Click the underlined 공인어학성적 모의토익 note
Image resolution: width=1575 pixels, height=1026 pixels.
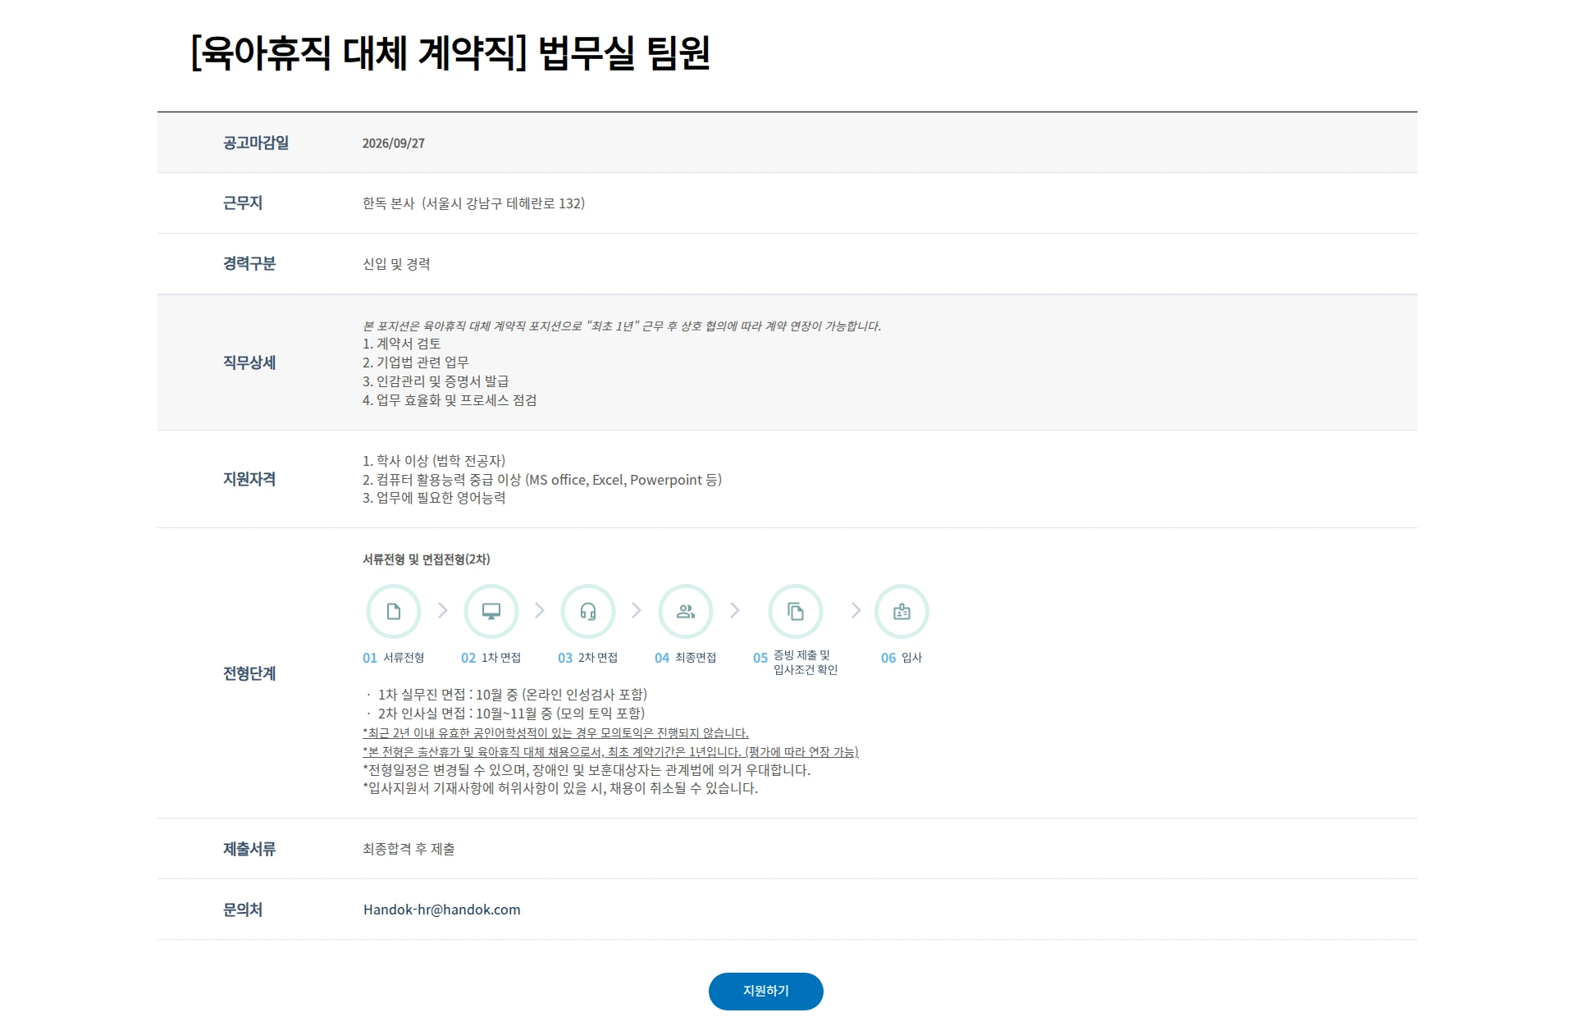[x=555, y=733]
